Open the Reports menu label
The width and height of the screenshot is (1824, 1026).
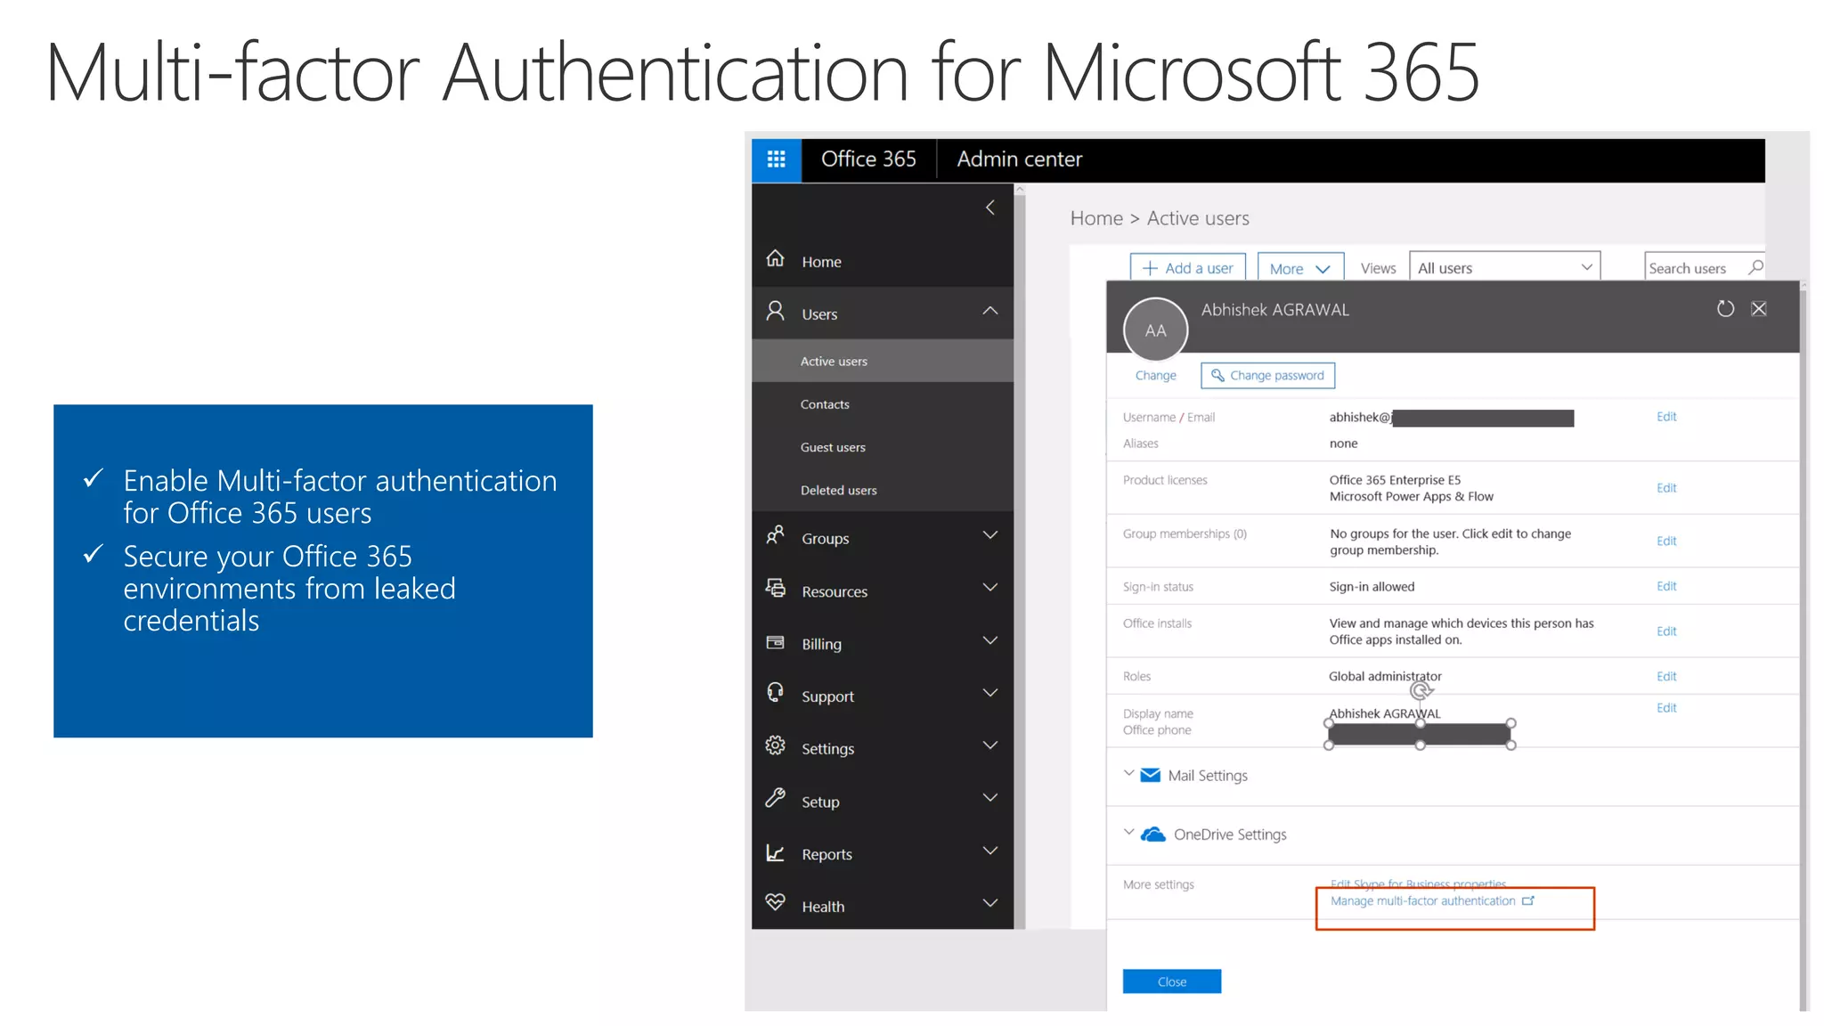pyautogui.click(x=826, y=854)
